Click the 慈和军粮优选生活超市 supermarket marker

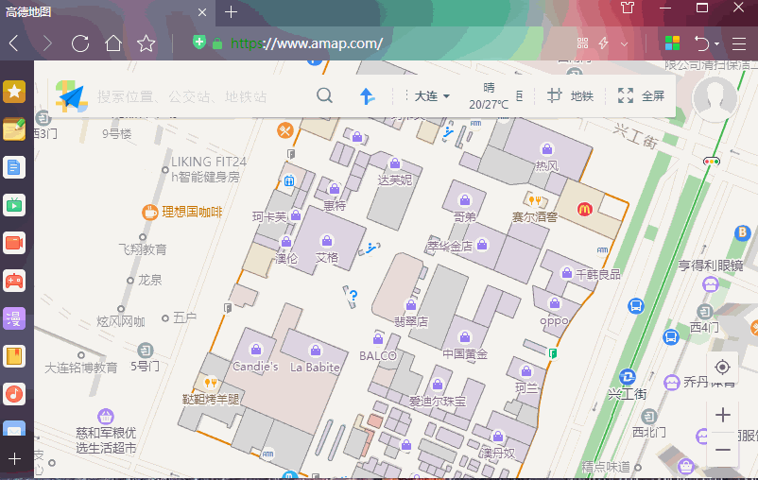106,416
